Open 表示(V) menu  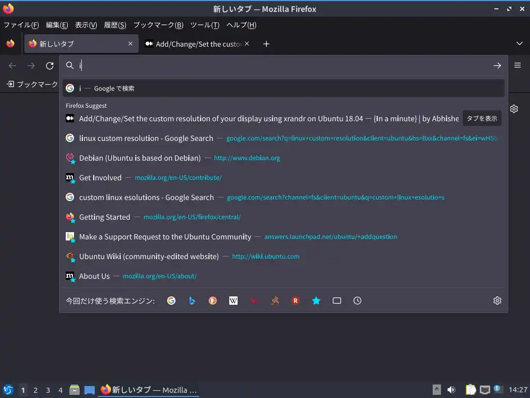[x=86, y=25]
